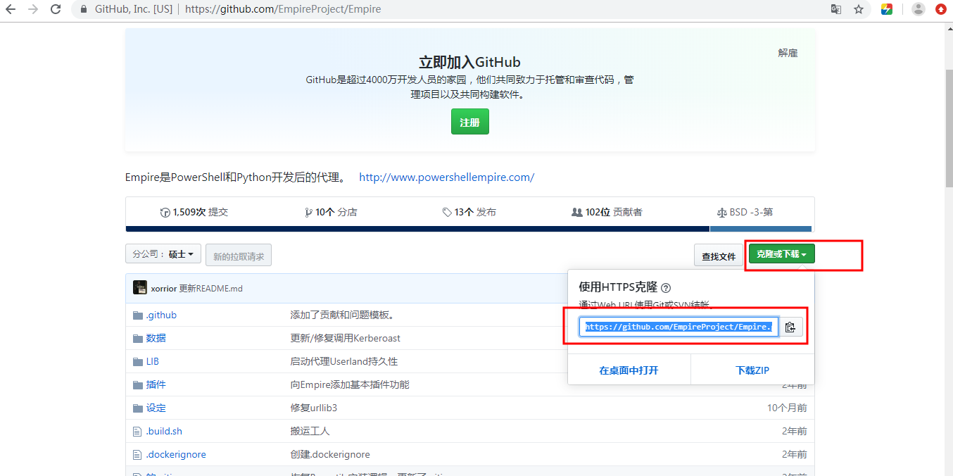The height and width of the screenshot is (476, 953).
Task: Open the xorrior author link
Action: [x=163, y=288]
